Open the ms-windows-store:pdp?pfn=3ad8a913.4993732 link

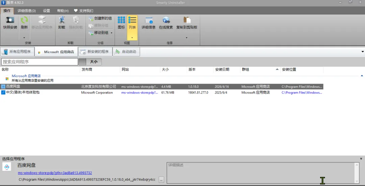[x=55, y=173]
